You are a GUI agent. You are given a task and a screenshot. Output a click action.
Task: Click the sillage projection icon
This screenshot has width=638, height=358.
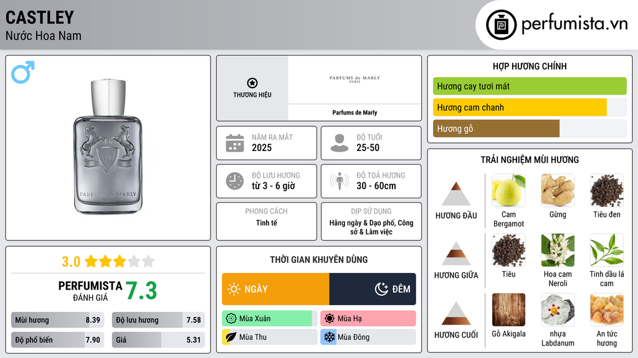pos(340,181)
